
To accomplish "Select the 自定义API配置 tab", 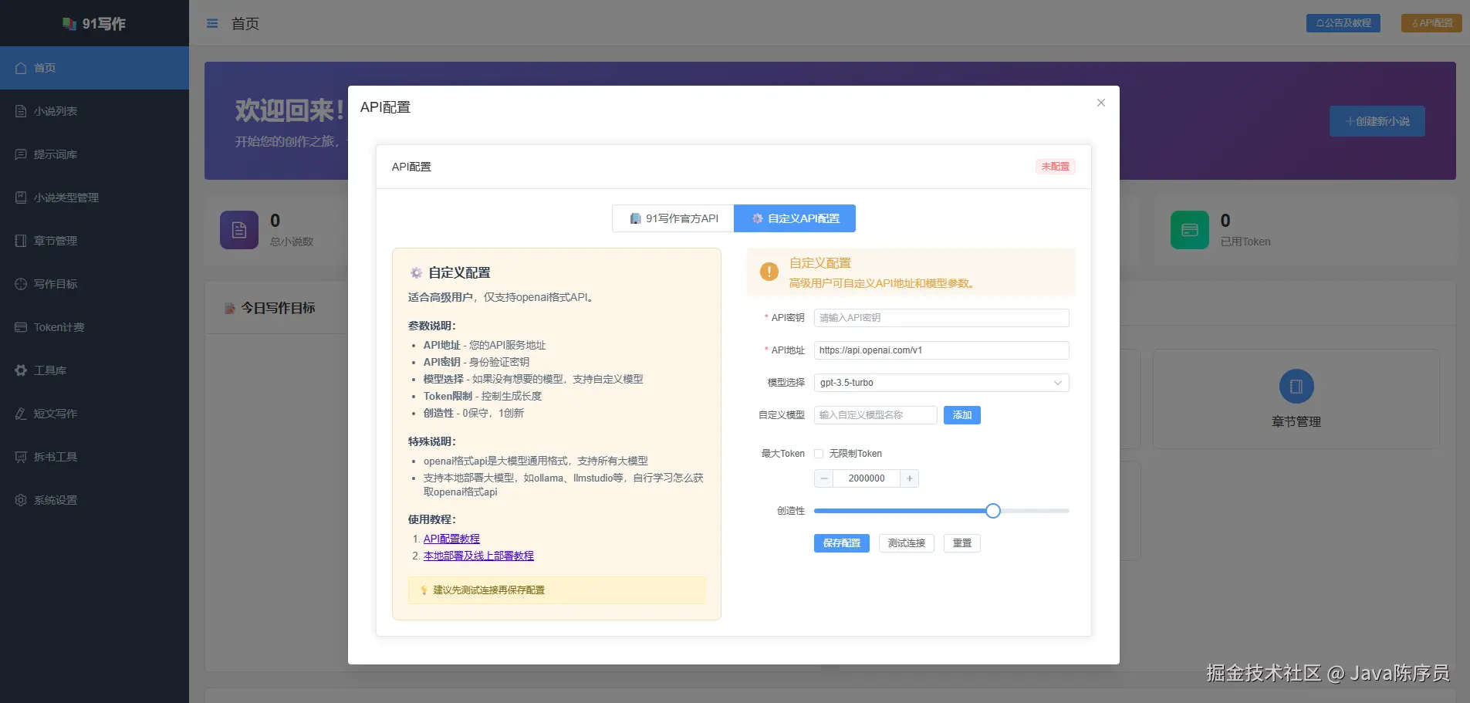I will pos(795,218).
